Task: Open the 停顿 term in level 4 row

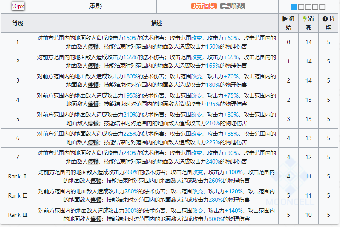Action: (93, 104)
